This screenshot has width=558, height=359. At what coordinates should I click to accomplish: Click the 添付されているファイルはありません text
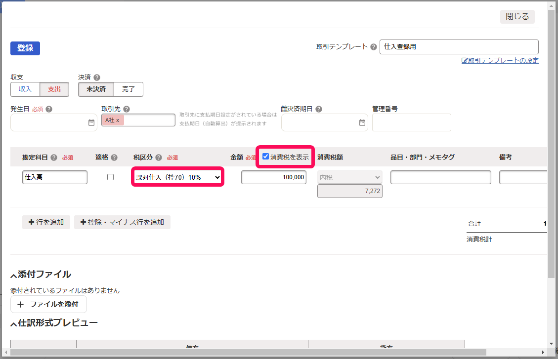click(65, 290)
